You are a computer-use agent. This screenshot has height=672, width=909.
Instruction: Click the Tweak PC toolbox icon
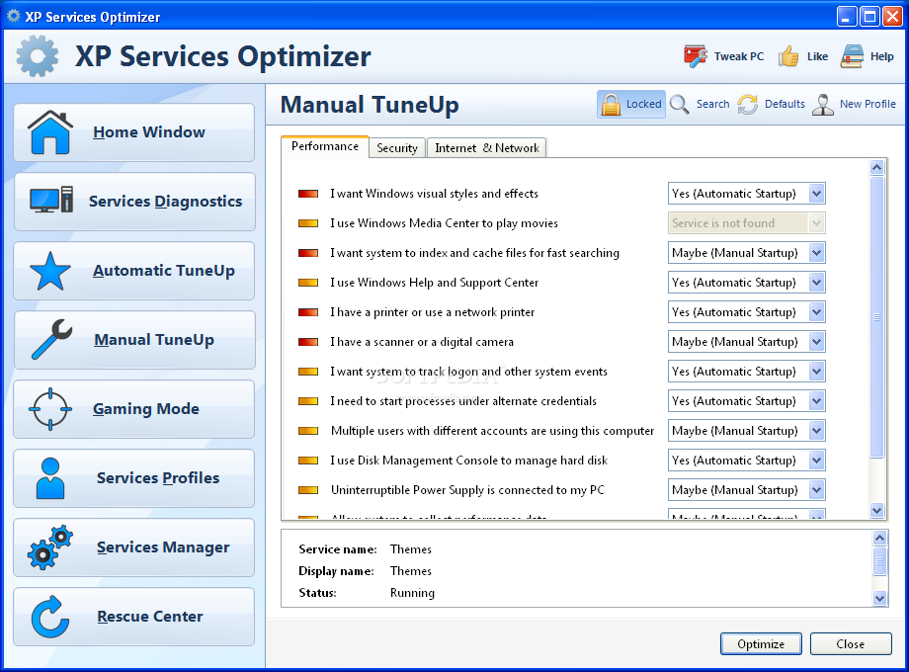(695, 56)
